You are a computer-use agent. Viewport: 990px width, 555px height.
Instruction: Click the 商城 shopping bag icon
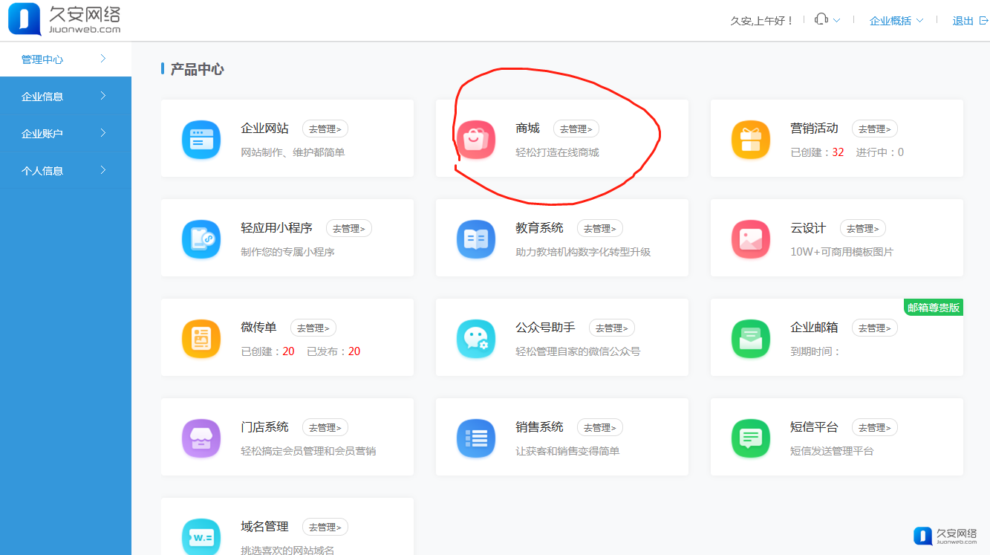coord(476,138)
